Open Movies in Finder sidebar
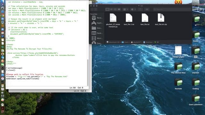Screen dimensions: 205x115 pyautogui.click(x=97, y=38)
